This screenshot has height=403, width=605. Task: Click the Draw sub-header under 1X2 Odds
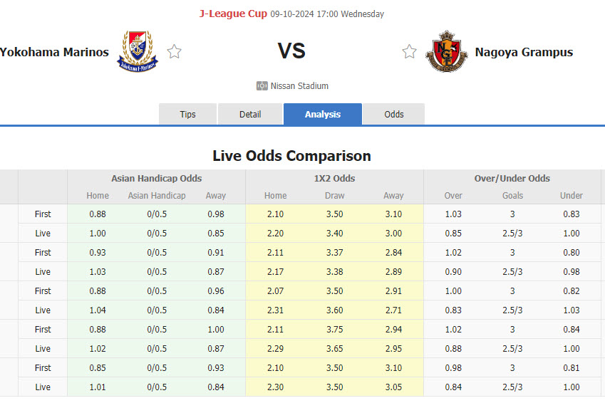(x=334, y=196)
